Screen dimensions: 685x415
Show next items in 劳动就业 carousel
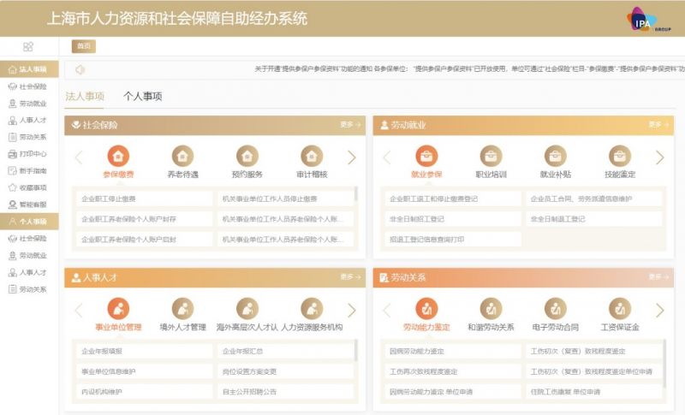coord(659,157)
